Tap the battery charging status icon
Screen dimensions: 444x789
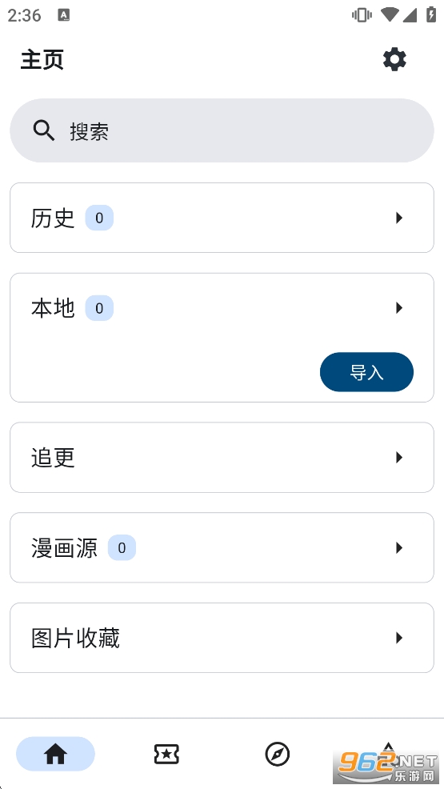(x=431, y=14)
